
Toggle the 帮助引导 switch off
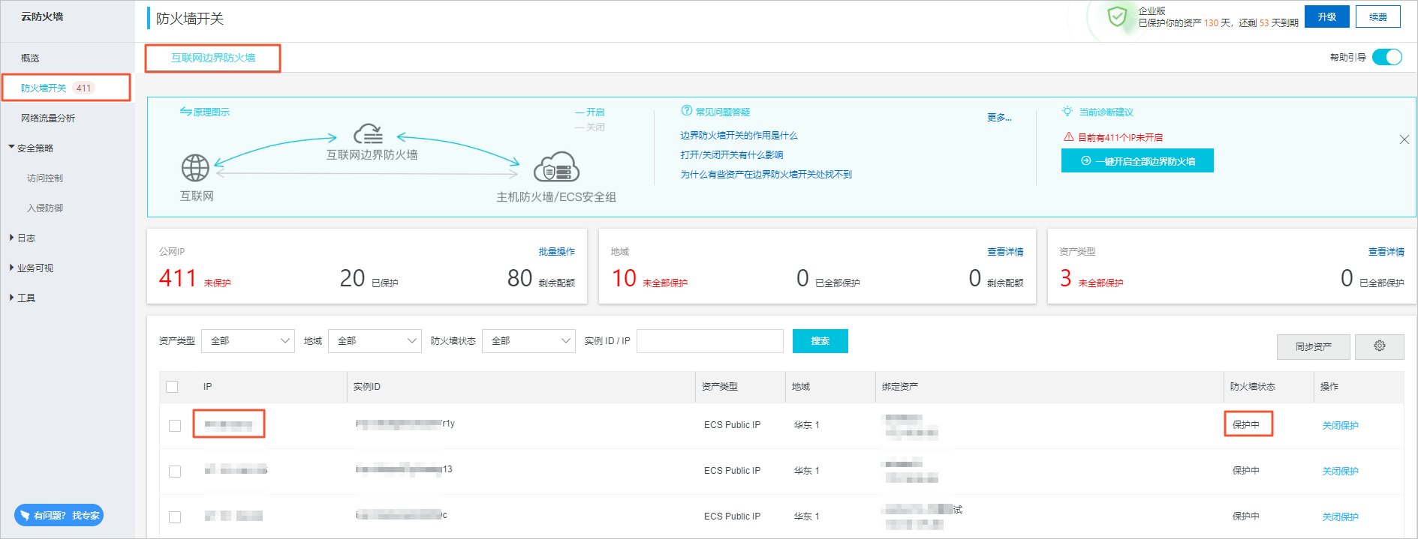click(1387, 57)
